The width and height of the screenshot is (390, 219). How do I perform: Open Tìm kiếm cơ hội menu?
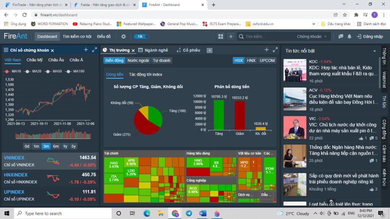click(x=77, y=36)
